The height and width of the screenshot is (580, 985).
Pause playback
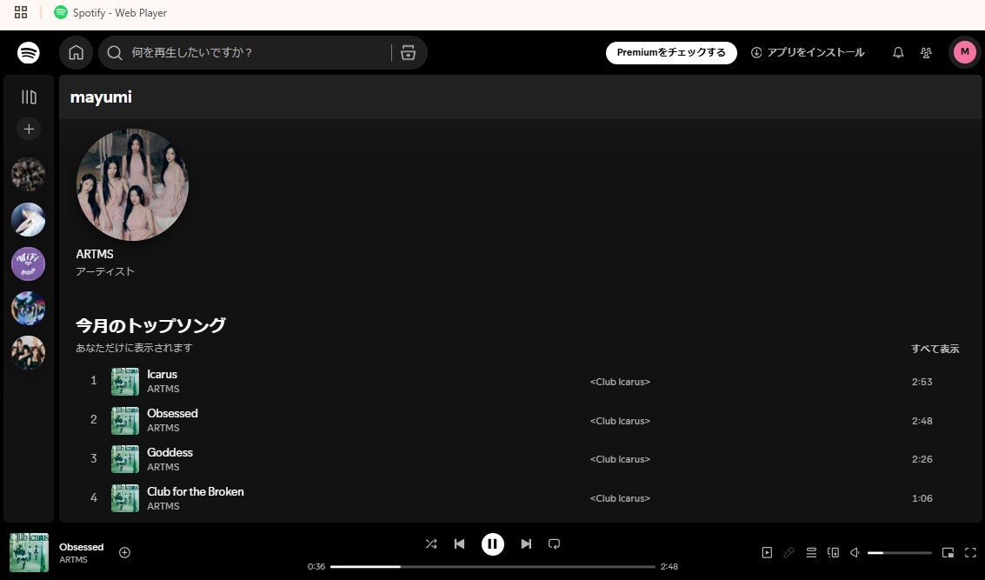coord(492,543)
